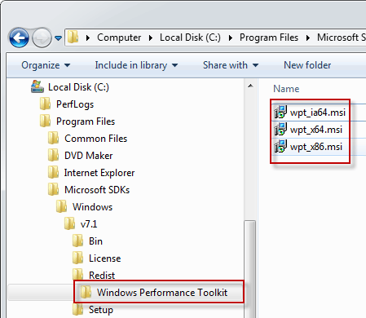Open the Share with menu
Image resolution: width=366 pixels, height=318 pixels.
(231, 65)
